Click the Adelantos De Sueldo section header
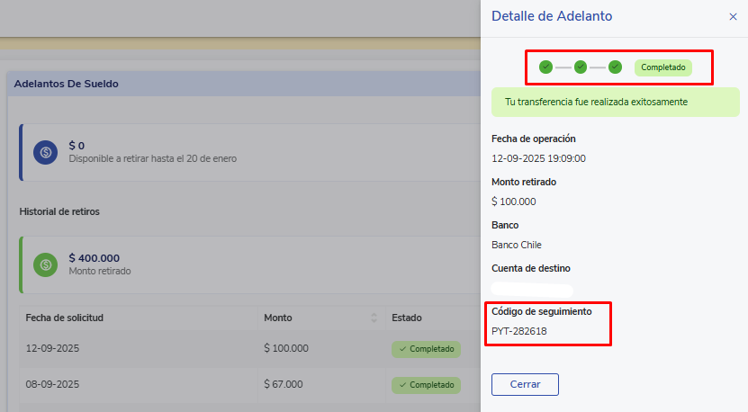This screenshot has width=748, height=412. click(x=67, y=84)
